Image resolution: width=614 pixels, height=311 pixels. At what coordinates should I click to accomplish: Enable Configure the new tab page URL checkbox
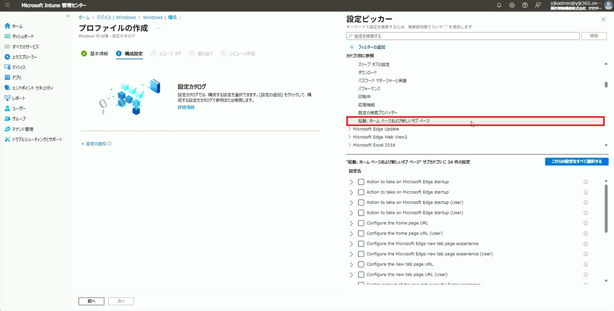[361, 264]
